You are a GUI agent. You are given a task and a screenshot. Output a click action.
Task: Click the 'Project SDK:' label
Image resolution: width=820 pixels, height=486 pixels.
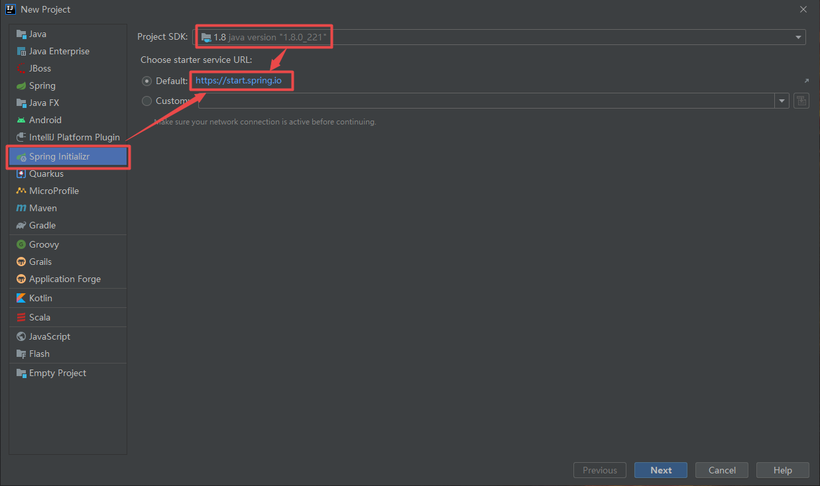162,37
